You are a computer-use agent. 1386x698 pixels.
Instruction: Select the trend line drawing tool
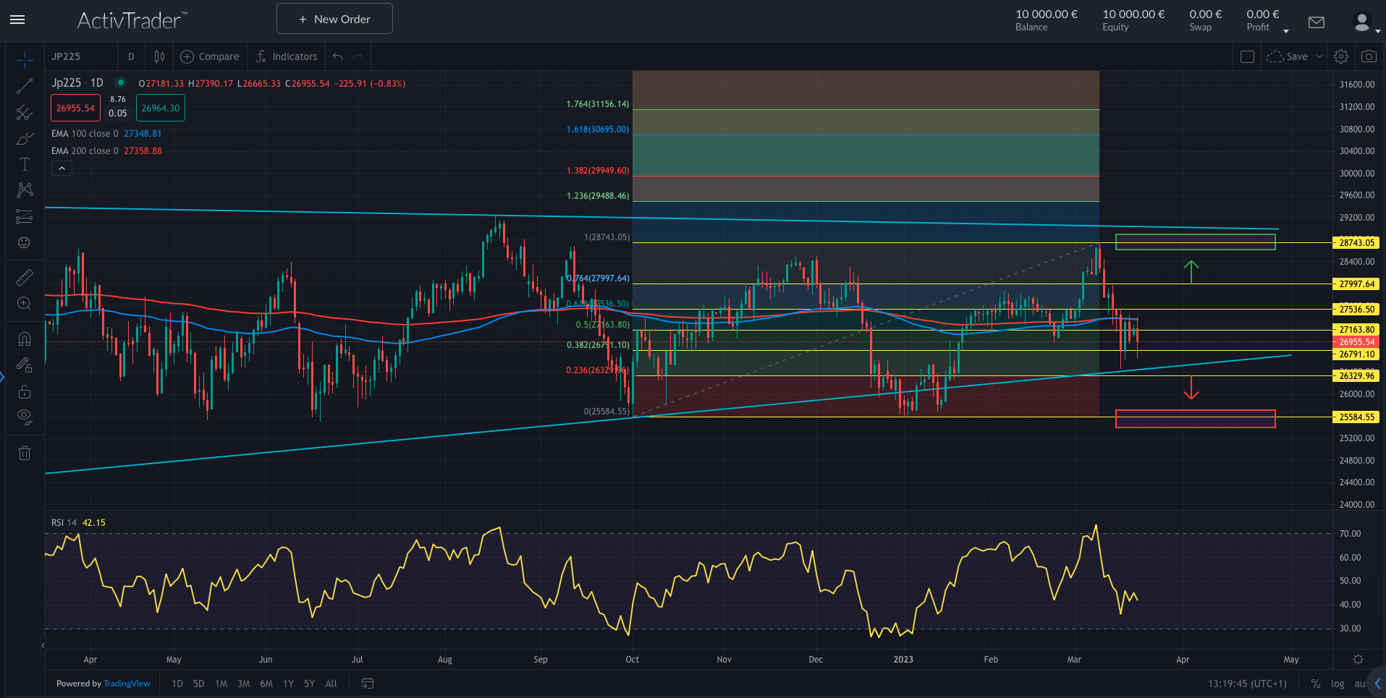coord(24,85)
